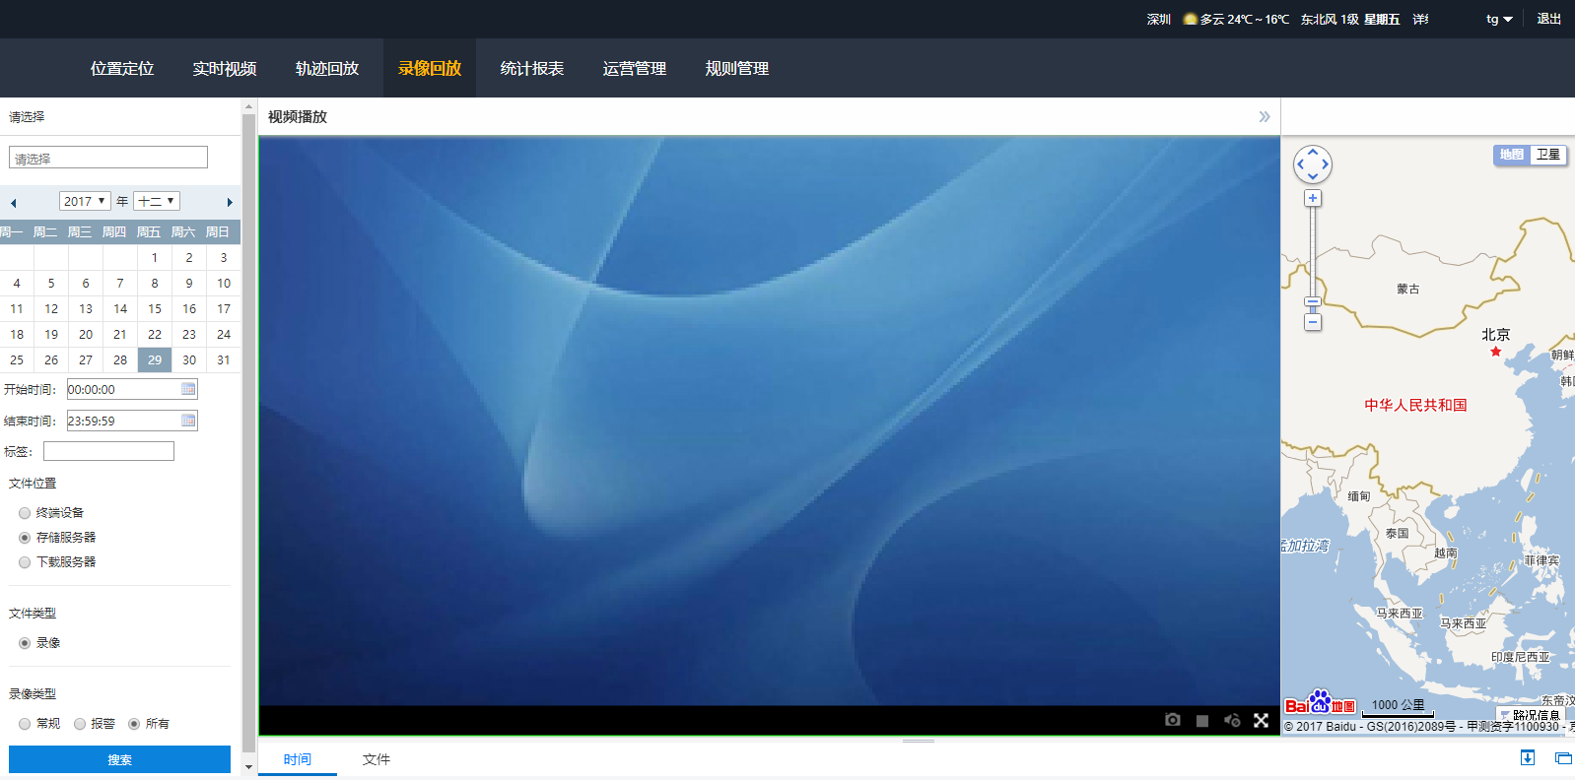Screen dimensions: 1575x780
Task: Open the end time picker icon
Action: 188,421
